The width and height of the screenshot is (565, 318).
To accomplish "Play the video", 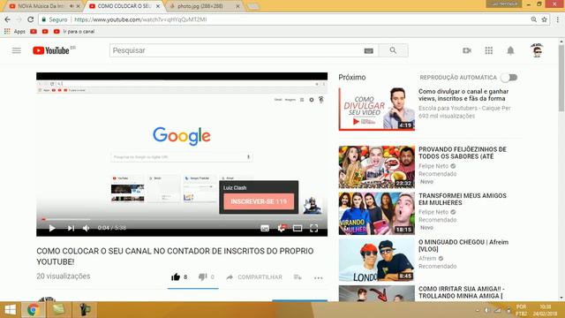I will pos(52,228).
